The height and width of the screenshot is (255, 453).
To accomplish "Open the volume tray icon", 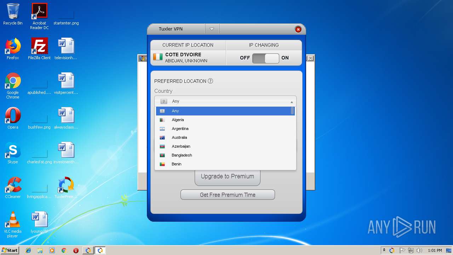I will [x=420, y=250].
